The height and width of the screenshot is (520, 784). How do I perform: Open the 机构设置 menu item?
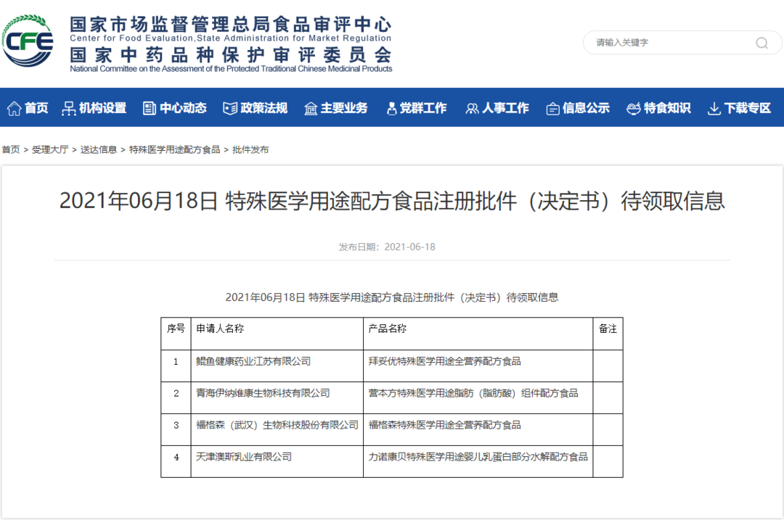(102, 108)
